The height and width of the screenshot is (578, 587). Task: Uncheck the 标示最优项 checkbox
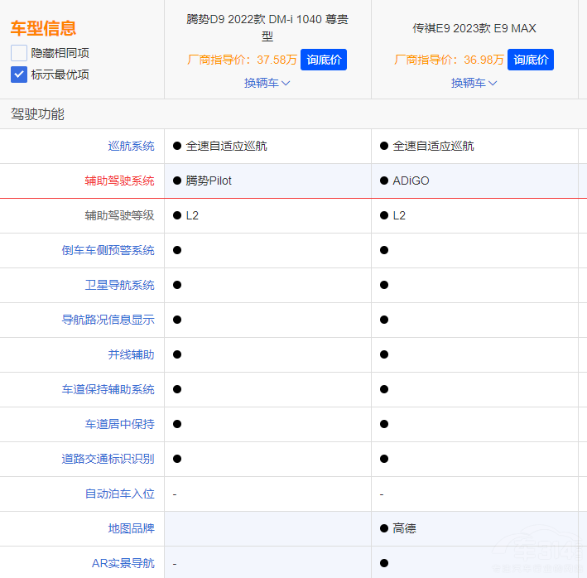[19, 75]
